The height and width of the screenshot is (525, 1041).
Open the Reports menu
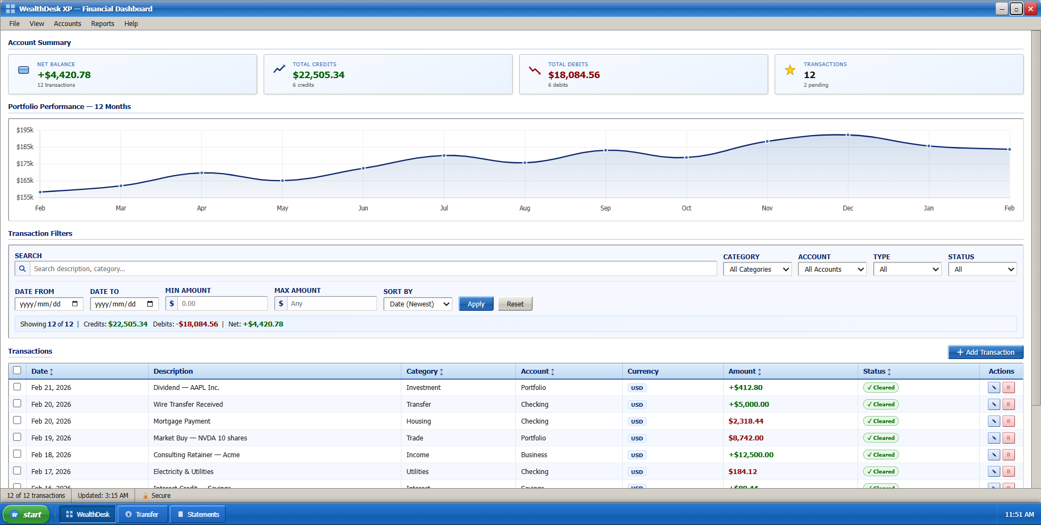(102, 23)
